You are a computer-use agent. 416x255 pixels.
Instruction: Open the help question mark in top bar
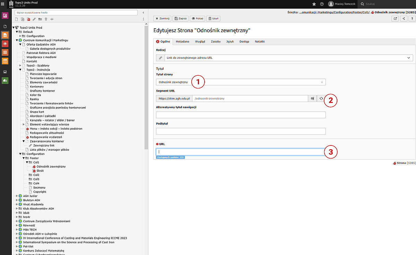322,4
